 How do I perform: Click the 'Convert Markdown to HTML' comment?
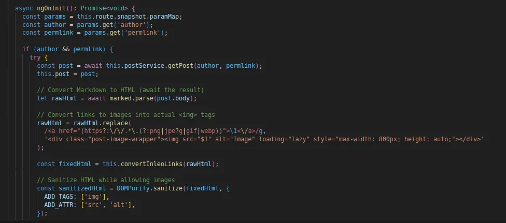pos(120,90)
